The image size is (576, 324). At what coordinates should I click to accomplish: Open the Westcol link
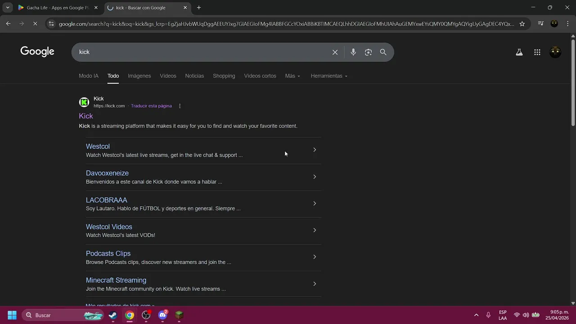(98, 147)
